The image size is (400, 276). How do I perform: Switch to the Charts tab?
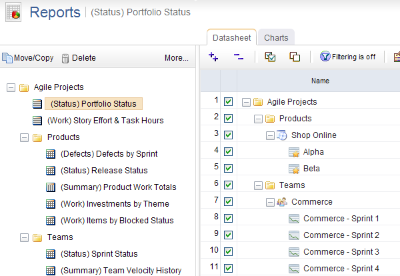click(276, 38)
